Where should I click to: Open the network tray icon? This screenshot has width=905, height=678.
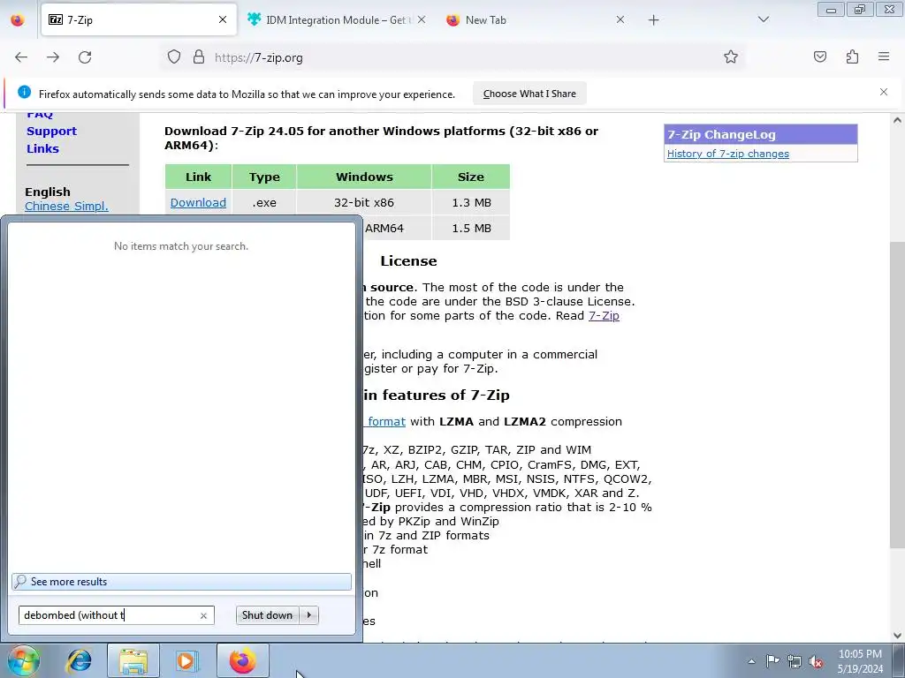click(x=795, y=661)
